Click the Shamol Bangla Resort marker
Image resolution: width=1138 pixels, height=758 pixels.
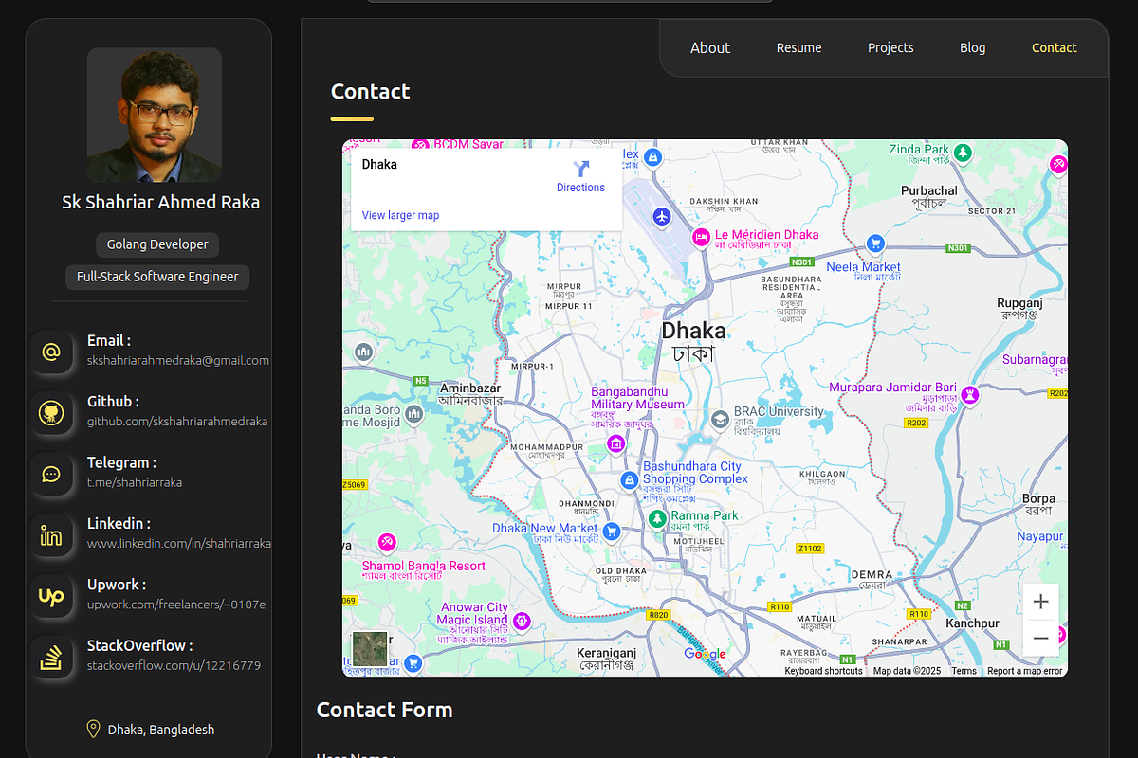(x=387, y=543)
